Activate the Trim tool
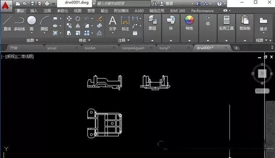275x158 pixels. (87, 18)
